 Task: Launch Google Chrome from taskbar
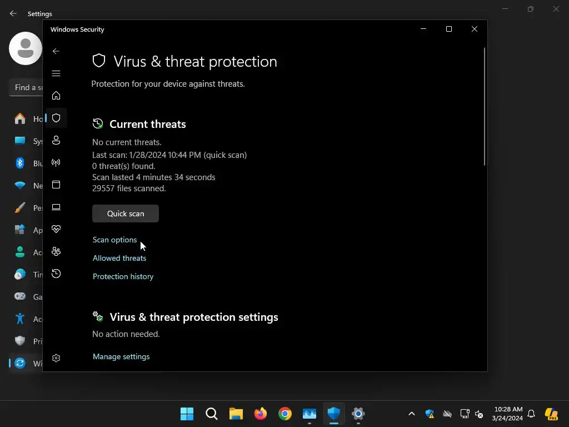285,414
